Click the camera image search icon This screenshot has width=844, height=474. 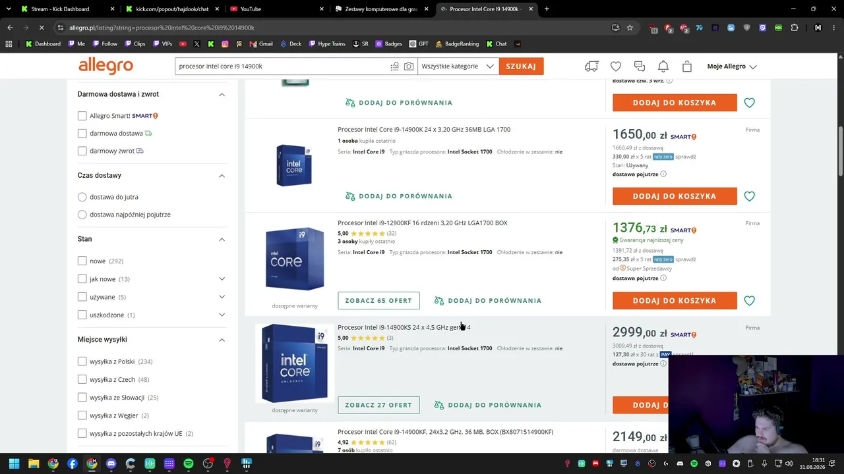409,66
